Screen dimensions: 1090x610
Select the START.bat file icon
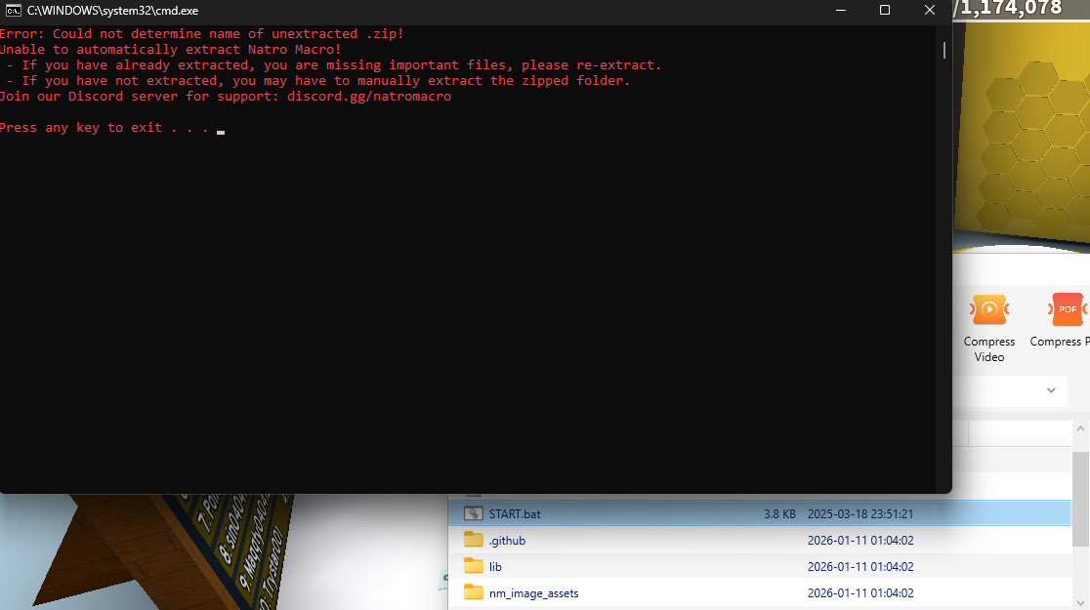[x=474, y=513]
